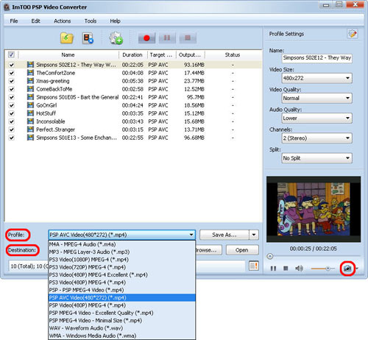Click the Remove video file icon
The image size is (368, 340).
click(88, 38)
